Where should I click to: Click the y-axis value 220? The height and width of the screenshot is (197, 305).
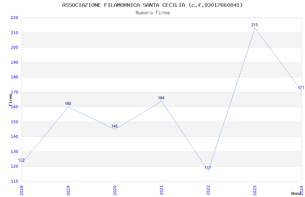(15, 18)
